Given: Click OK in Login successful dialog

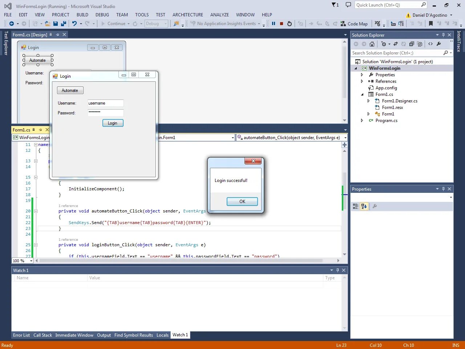Looking at the screenshot, I should (x=242, y=202).
